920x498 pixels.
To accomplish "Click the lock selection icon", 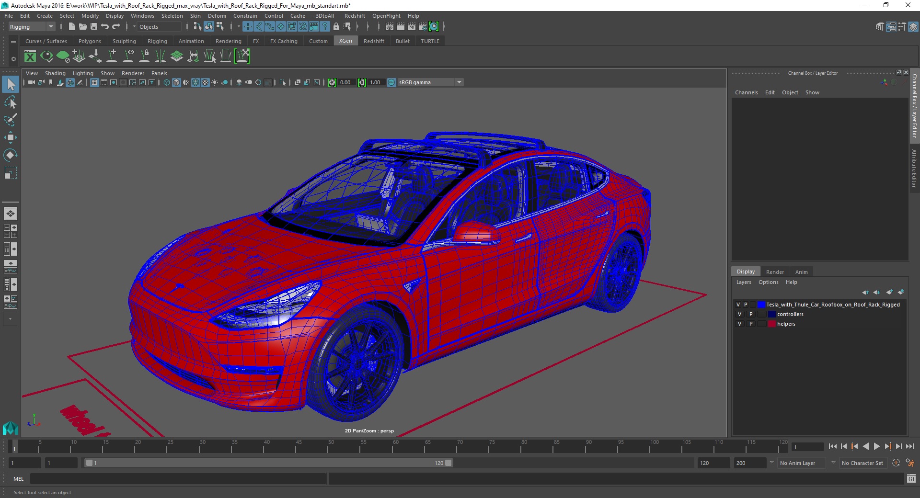I will 336,27.
